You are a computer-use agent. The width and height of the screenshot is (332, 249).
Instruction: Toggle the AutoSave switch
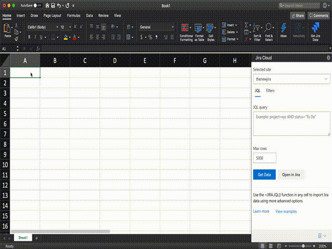click(x=37, y=6)
